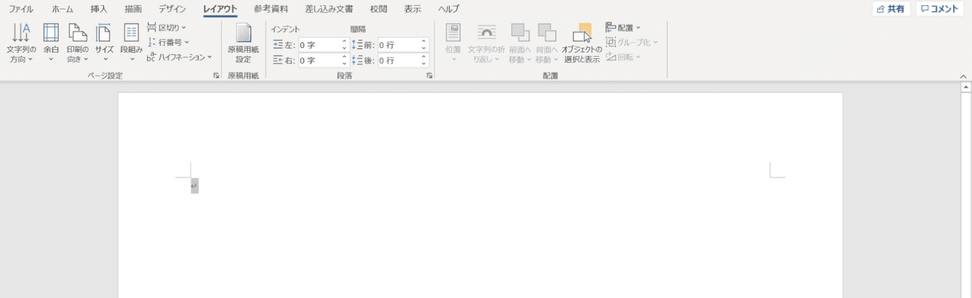Open the グループ化 group dropdown
Image resolution: width=972 pixels, height=298 pixels.
632,42
